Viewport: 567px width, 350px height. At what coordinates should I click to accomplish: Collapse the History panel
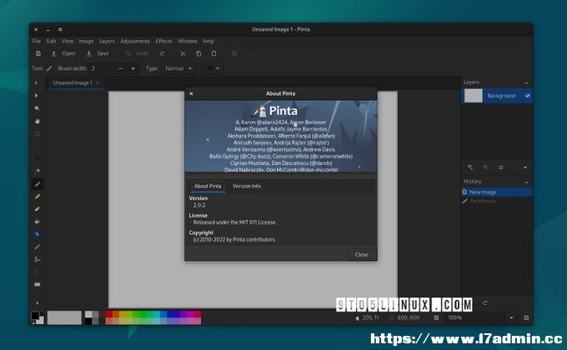(526, 182)
